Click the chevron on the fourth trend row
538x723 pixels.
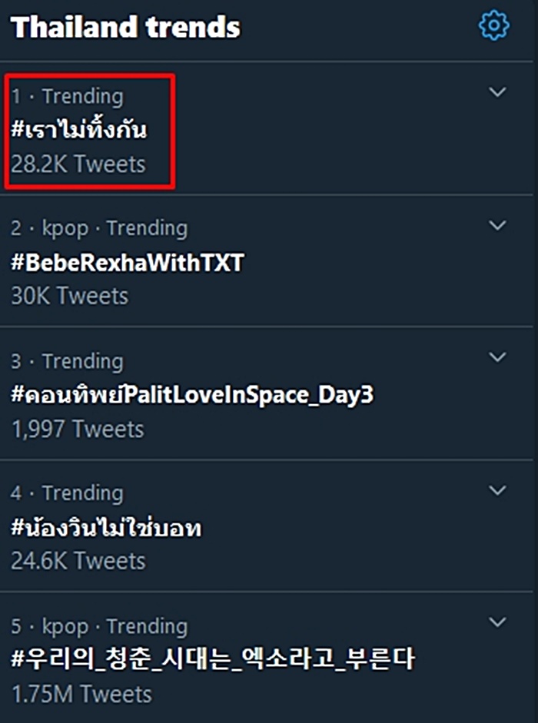click(x=498, y=489)
